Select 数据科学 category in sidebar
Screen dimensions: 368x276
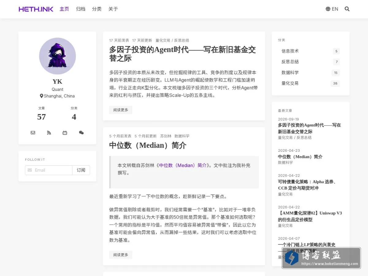point(290,73)
